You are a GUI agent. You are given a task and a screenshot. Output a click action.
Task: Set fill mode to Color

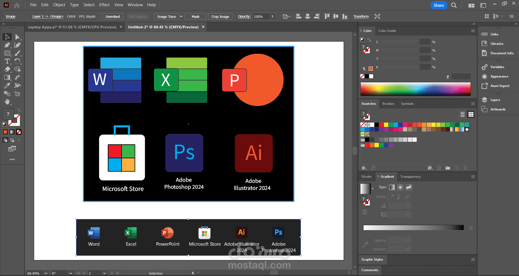tap(5, 132)
